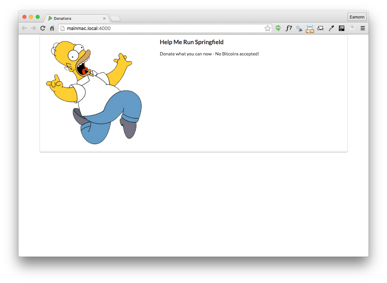Click the Help Me Run Springfield heading
This screenshot has width=387, height=283.
pos(192,42)
